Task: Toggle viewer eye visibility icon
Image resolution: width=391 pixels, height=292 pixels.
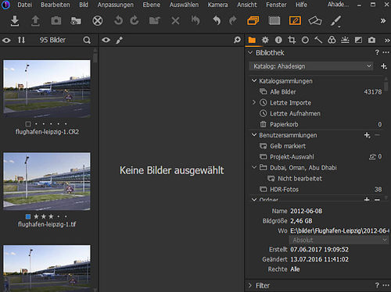Action: pyautogui.click(x=106, y=40)
